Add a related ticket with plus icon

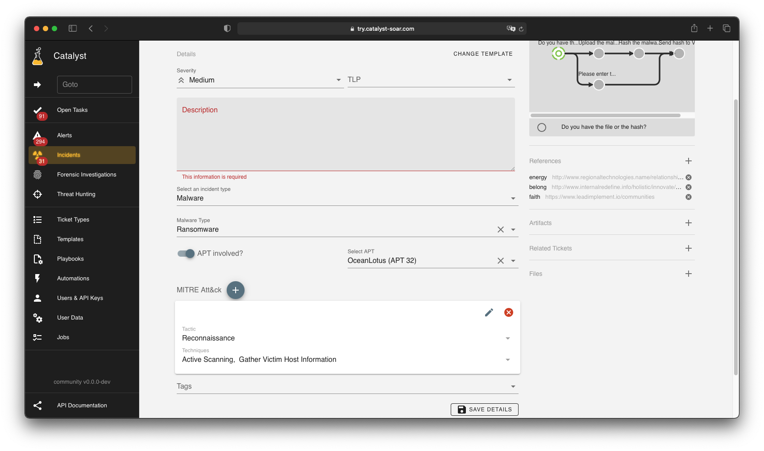(x=688, y=248)
